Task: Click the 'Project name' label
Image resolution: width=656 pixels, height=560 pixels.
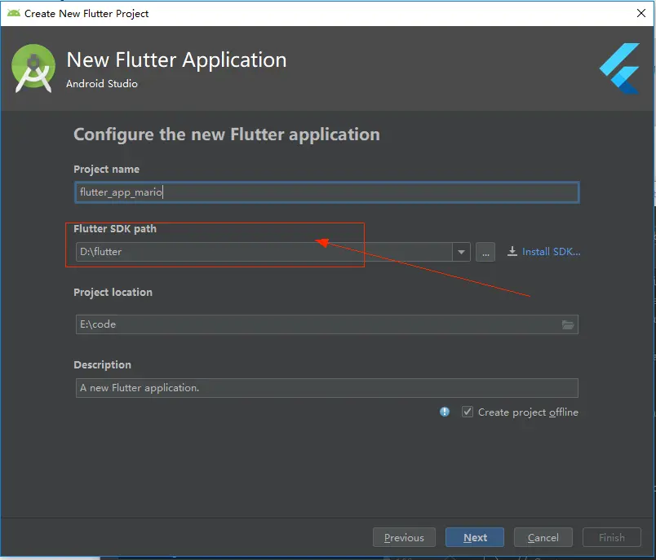Action: [x=106, y=170]
